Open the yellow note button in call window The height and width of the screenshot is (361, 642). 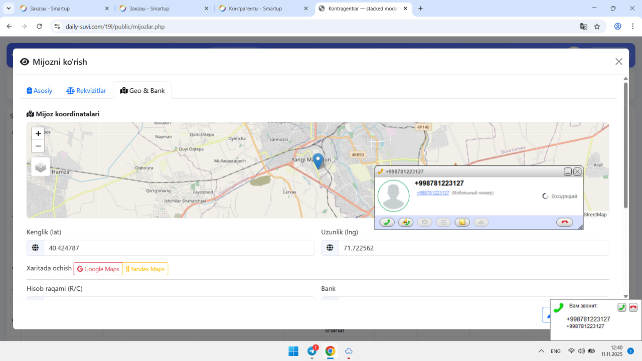[x=462, y=222]
